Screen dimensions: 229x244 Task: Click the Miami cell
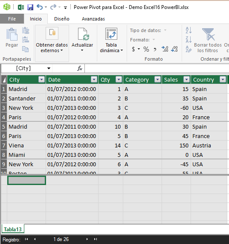26,155
